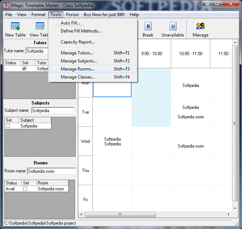Open the Format menu
This screenshot has height=229, width=242.
pyautogui.click(x=38, y=15)
